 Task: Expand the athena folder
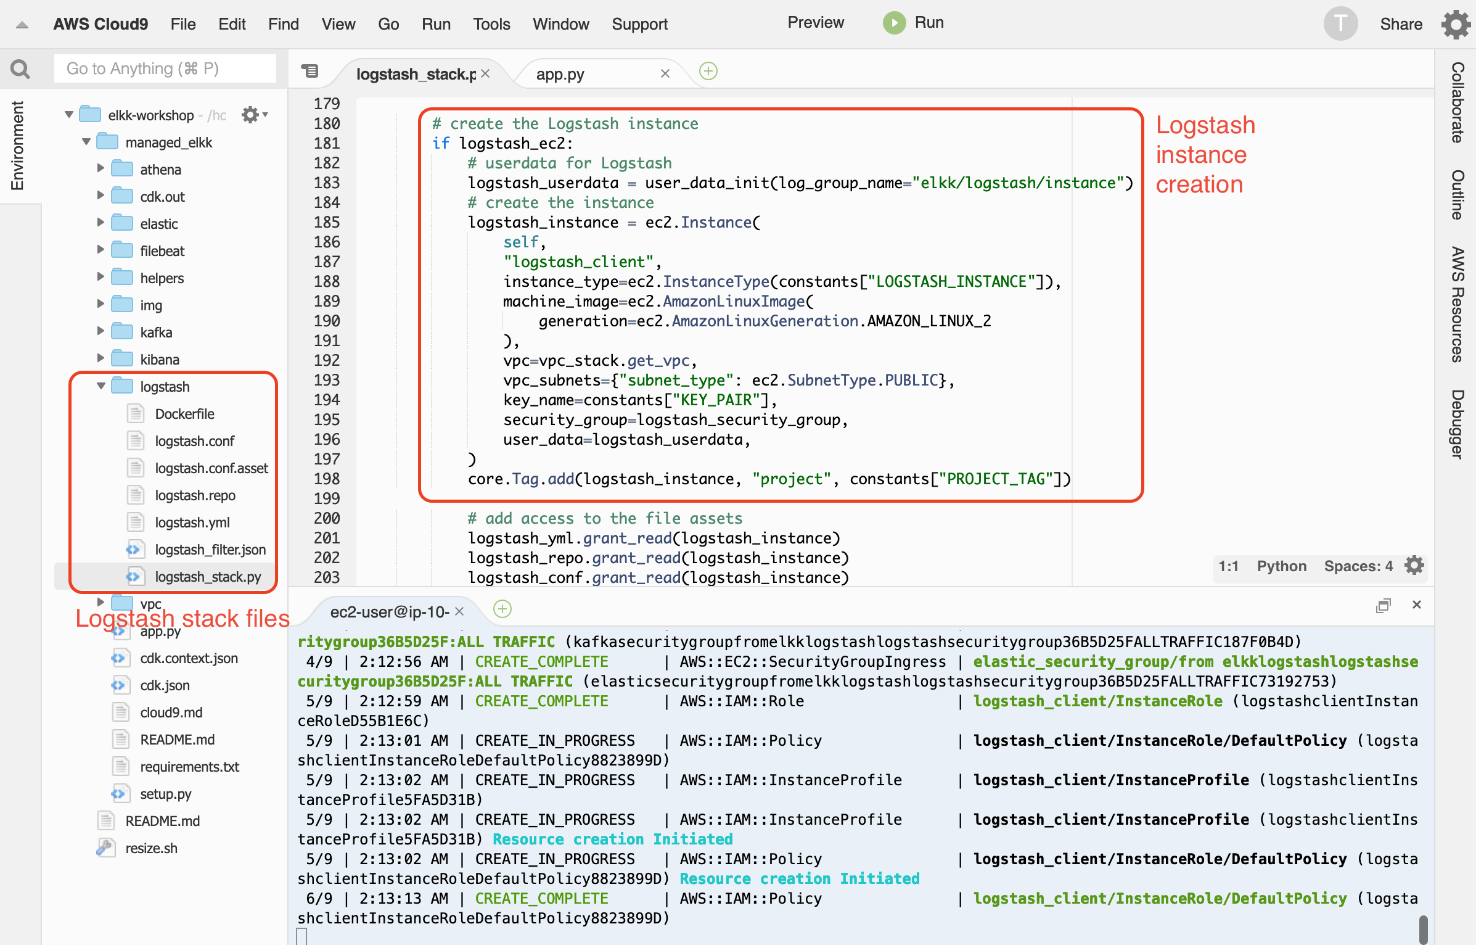(x=100, y=168)
